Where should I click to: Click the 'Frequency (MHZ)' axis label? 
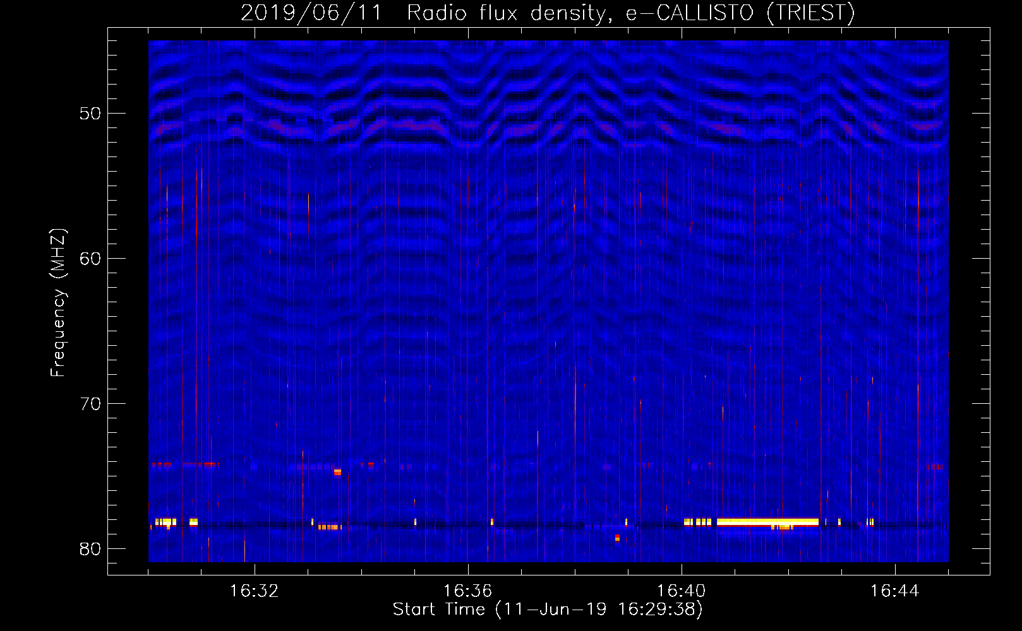(58, 303)
